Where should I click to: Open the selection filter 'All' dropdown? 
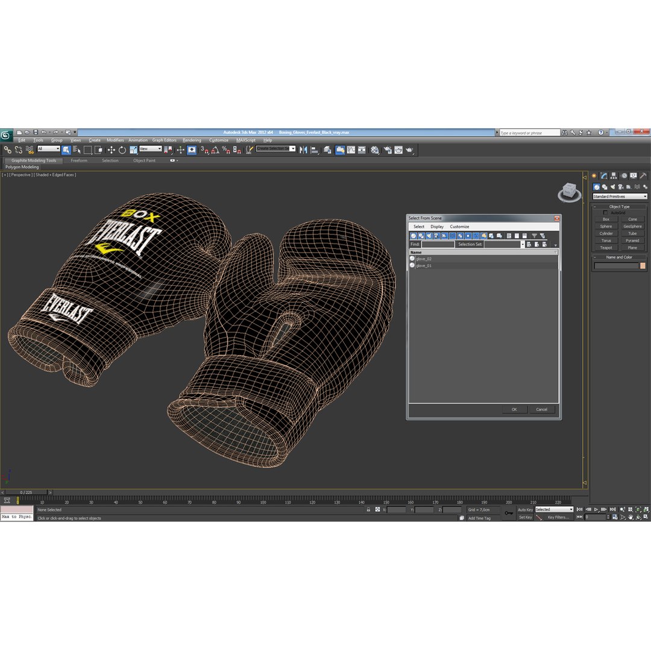tap(49, 149)
